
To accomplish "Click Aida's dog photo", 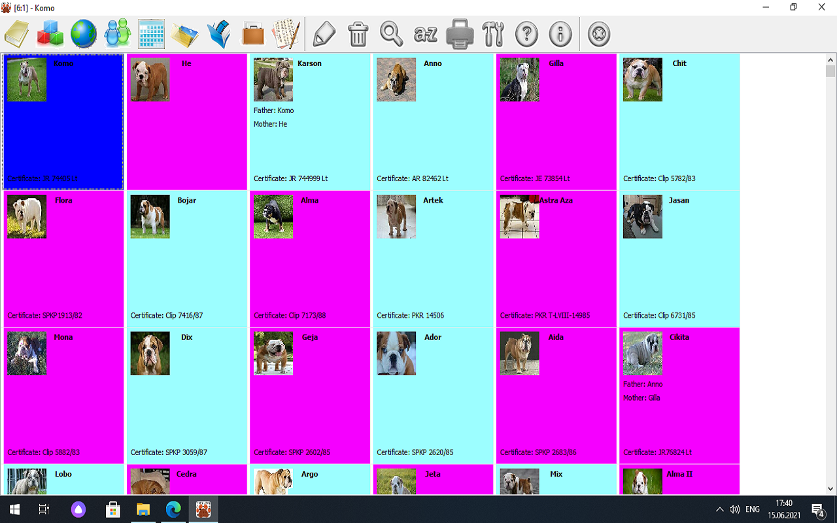I will (x=520, y=354).
